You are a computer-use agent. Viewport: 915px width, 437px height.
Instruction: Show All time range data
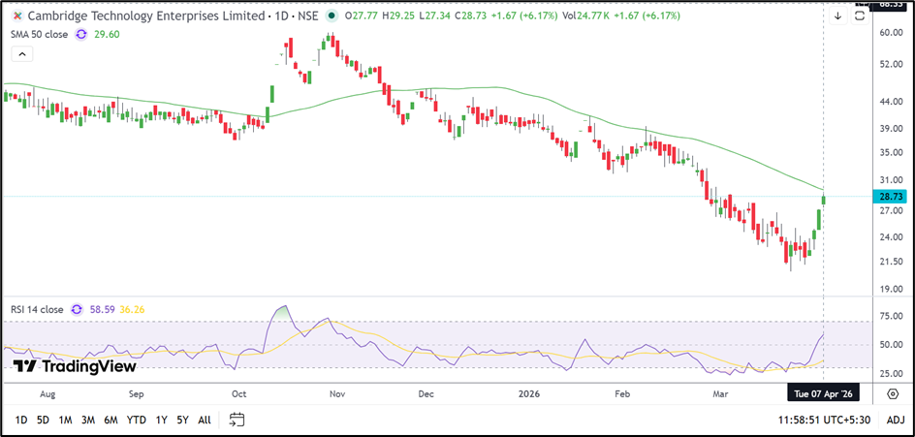204,420
